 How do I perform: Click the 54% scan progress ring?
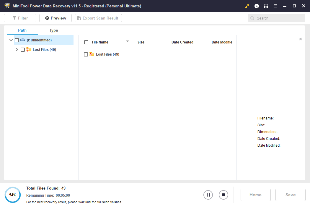(13, 195)
